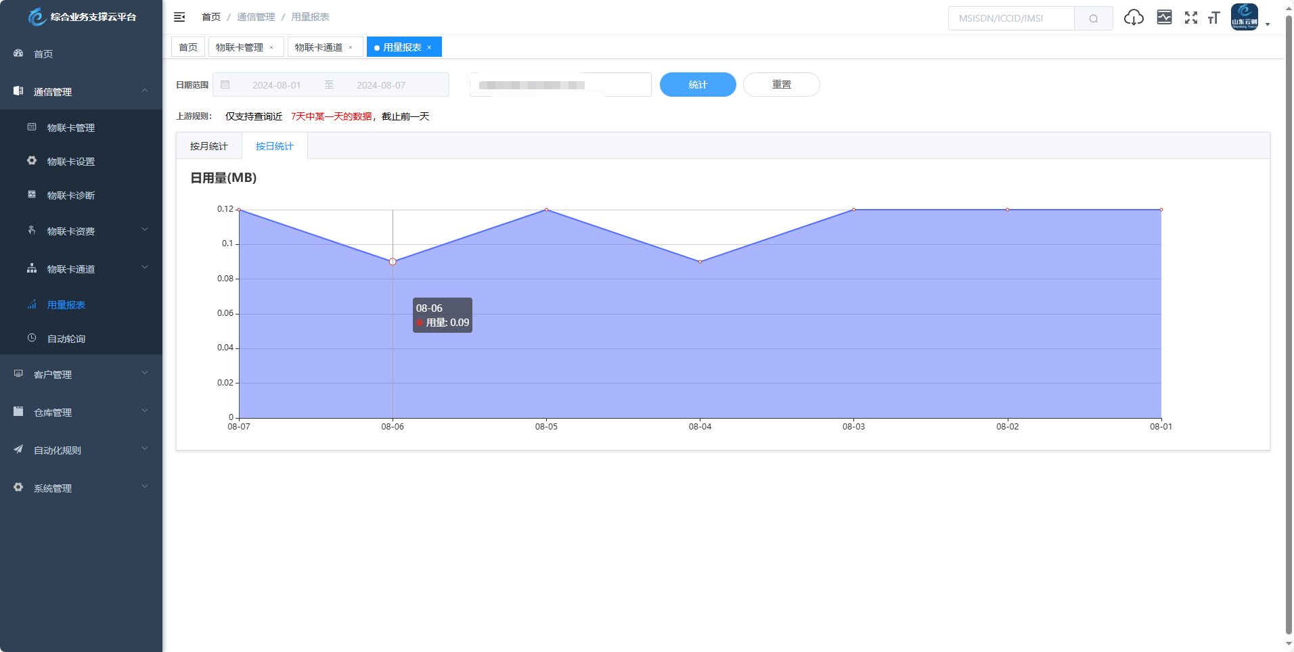Click the start date 2024-08-01 field
Viewport: 1294px width, 652px height.
point(277,85)
